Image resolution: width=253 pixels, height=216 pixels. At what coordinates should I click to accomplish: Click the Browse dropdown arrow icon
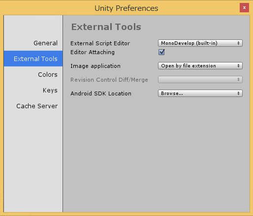coord(238,93)
